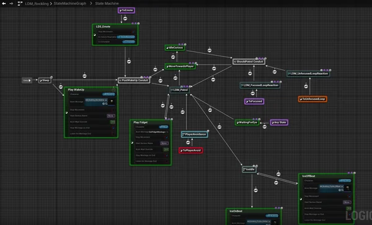Select the ToFocused purple node

[x=254, y=101]
